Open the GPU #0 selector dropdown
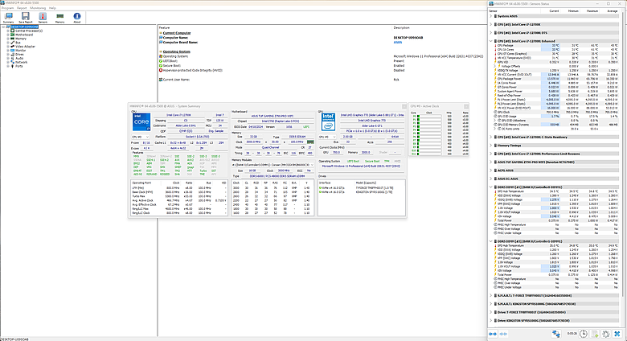This screenshot has width=627, height=341. (327, 137)
